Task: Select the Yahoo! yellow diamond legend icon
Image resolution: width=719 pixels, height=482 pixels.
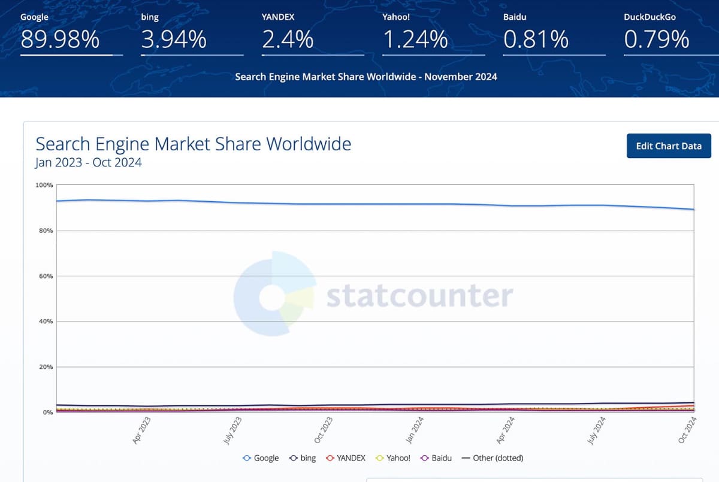Action: [x=380, y=457]
